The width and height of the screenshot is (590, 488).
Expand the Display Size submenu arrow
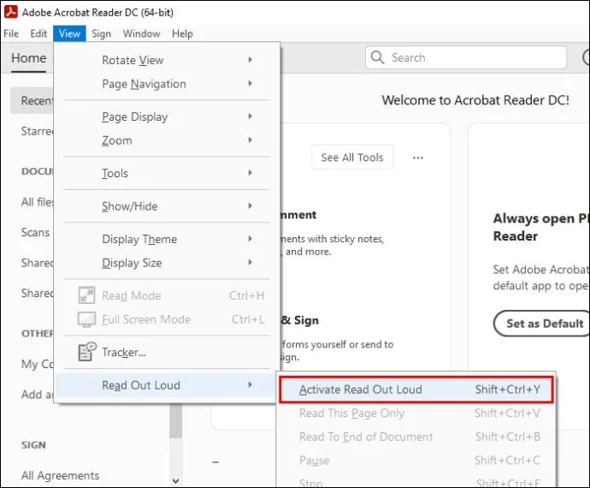pyautogui.click(x=251, y=262)
